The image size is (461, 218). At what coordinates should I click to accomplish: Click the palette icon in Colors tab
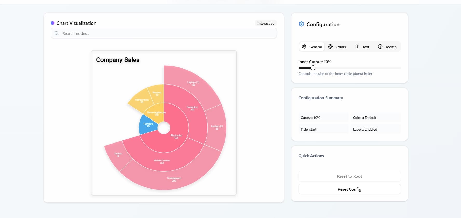click(330, 47)
